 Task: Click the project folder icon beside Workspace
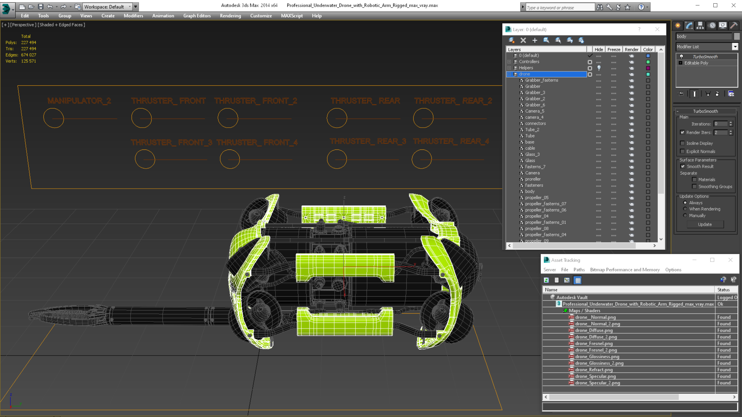click(78, 7)
